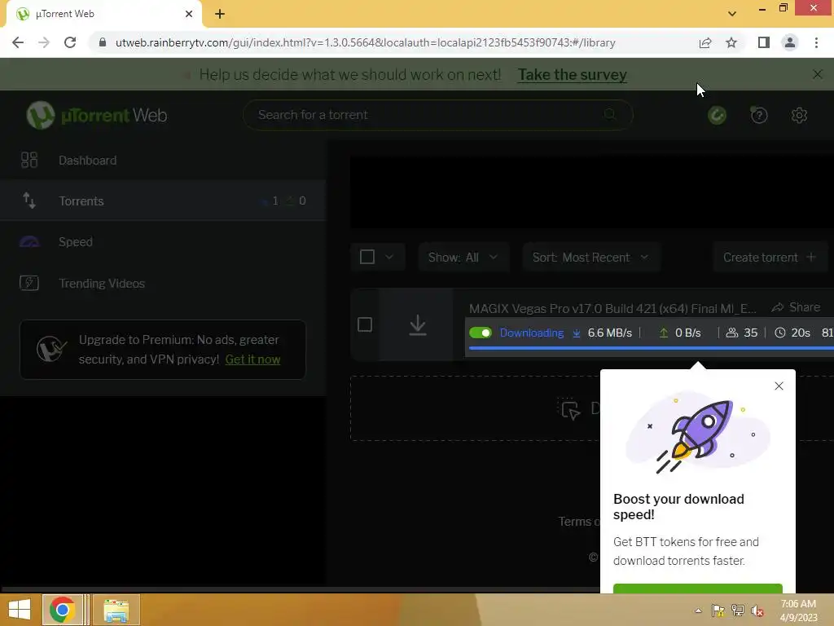Image resolution: width=834 pixels, height=626 pixels.
Task: Open the Windows Start button
Action: tap(20, 610)
